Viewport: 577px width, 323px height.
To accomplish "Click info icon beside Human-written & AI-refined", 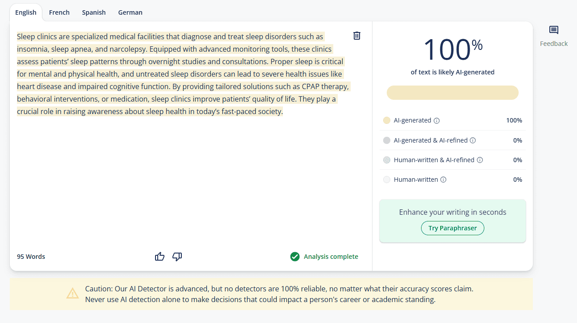I will 479,160.
